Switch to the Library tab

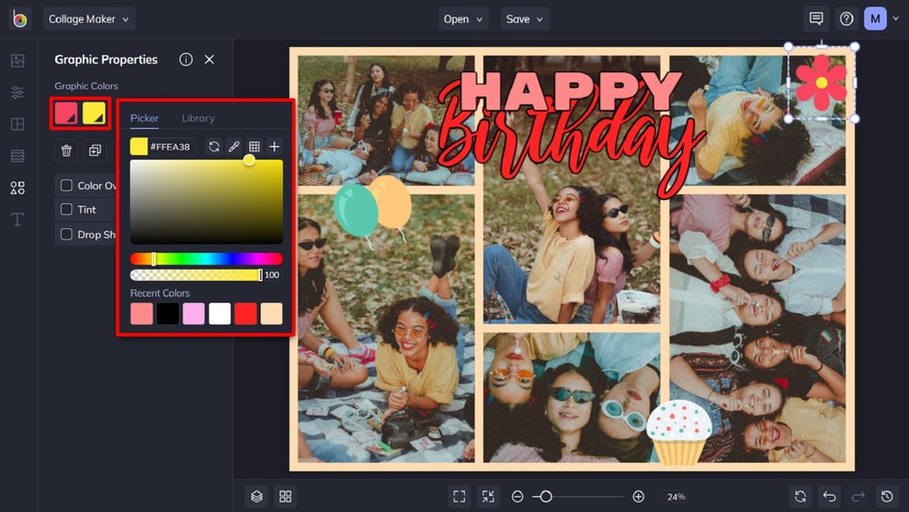198,118
